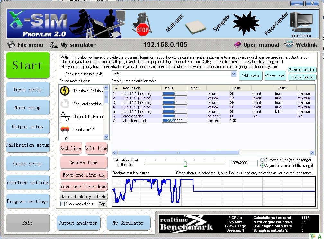Image resolution: width=324 pixels, height=239 pixels.
Task: Click the math plugin column header
Action: point(140,88)
